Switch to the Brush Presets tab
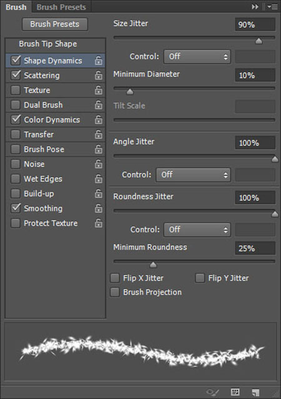This screenshot has width=281, height=399. click(x=61, y=7)
